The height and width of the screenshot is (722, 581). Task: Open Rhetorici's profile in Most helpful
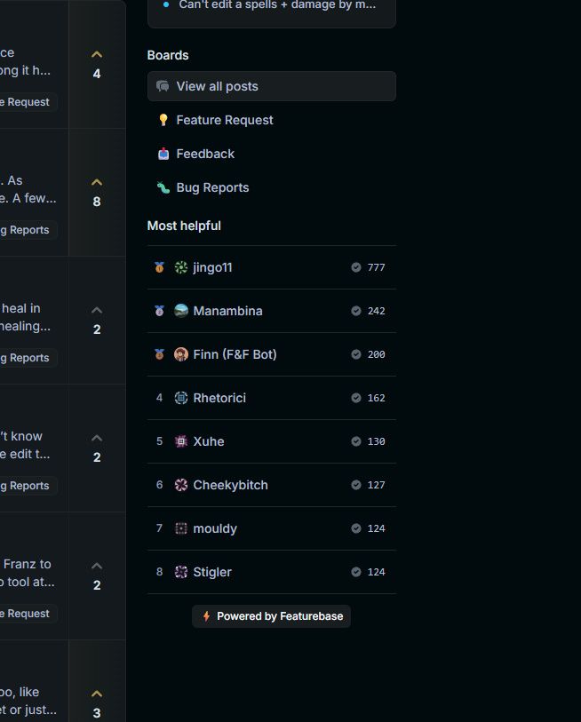click(271, 398)
